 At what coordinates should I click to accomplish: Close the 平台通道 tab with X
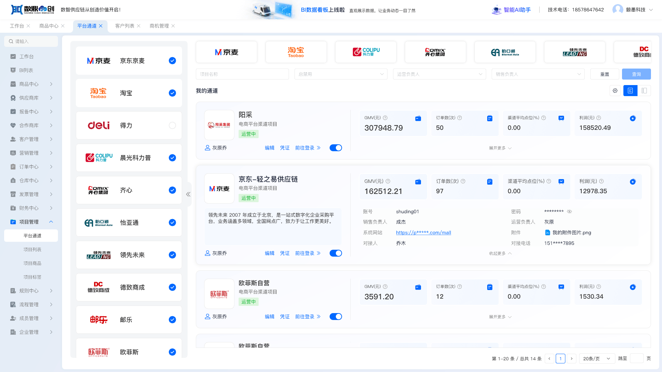pyautogui.click(x=101, y=26)
